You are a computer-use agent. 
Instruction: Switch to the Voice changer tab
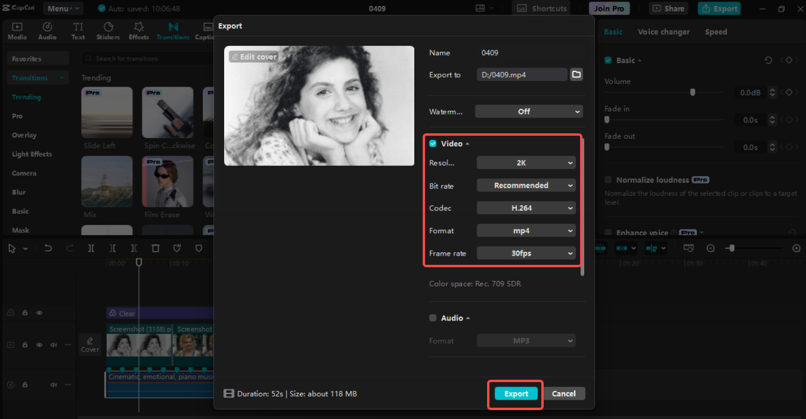click(664, 32)
